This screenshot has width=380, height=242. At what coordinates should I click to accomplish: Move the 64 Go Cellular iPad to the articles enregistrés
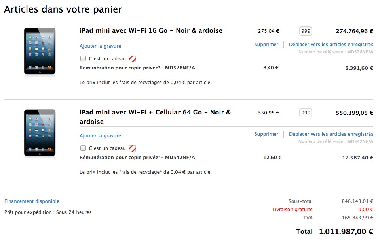[331, 134]
